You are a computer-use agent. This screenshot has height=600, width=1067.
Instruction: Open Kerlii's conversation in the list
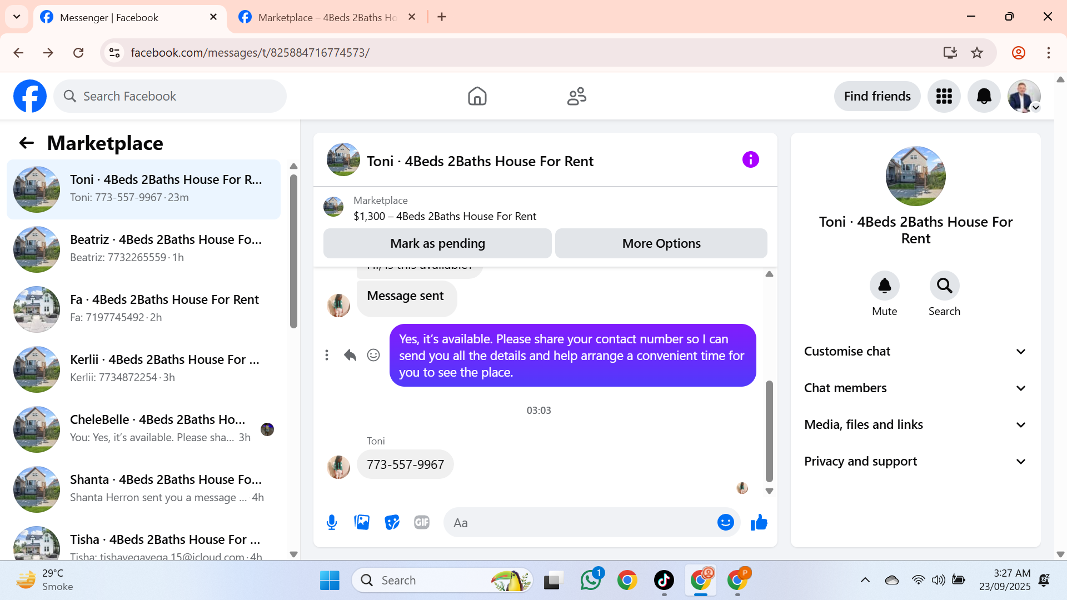[x=143, y=369]
